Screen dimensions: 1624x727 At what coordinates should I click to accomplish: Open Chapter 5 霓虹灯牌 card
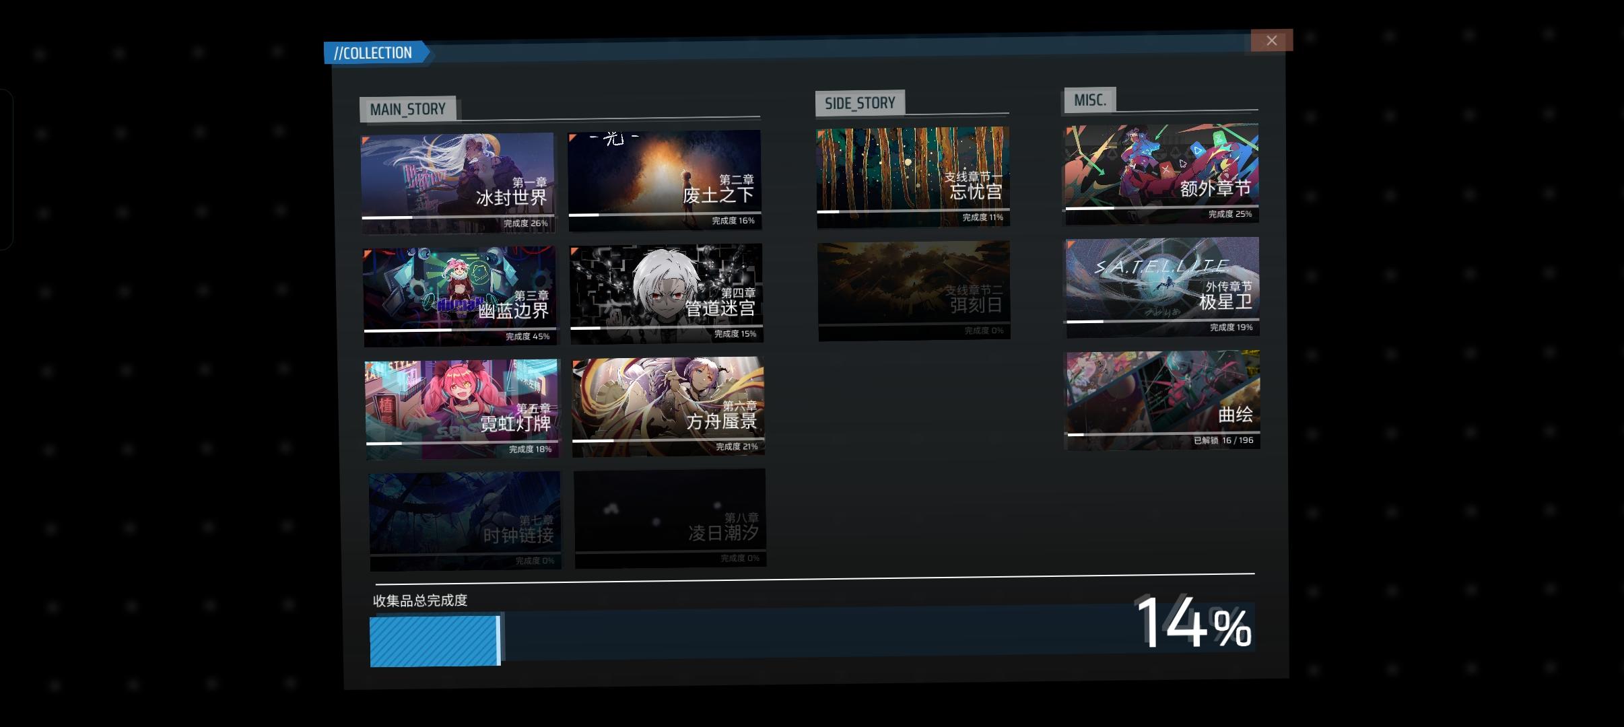(x=462, y=409)
